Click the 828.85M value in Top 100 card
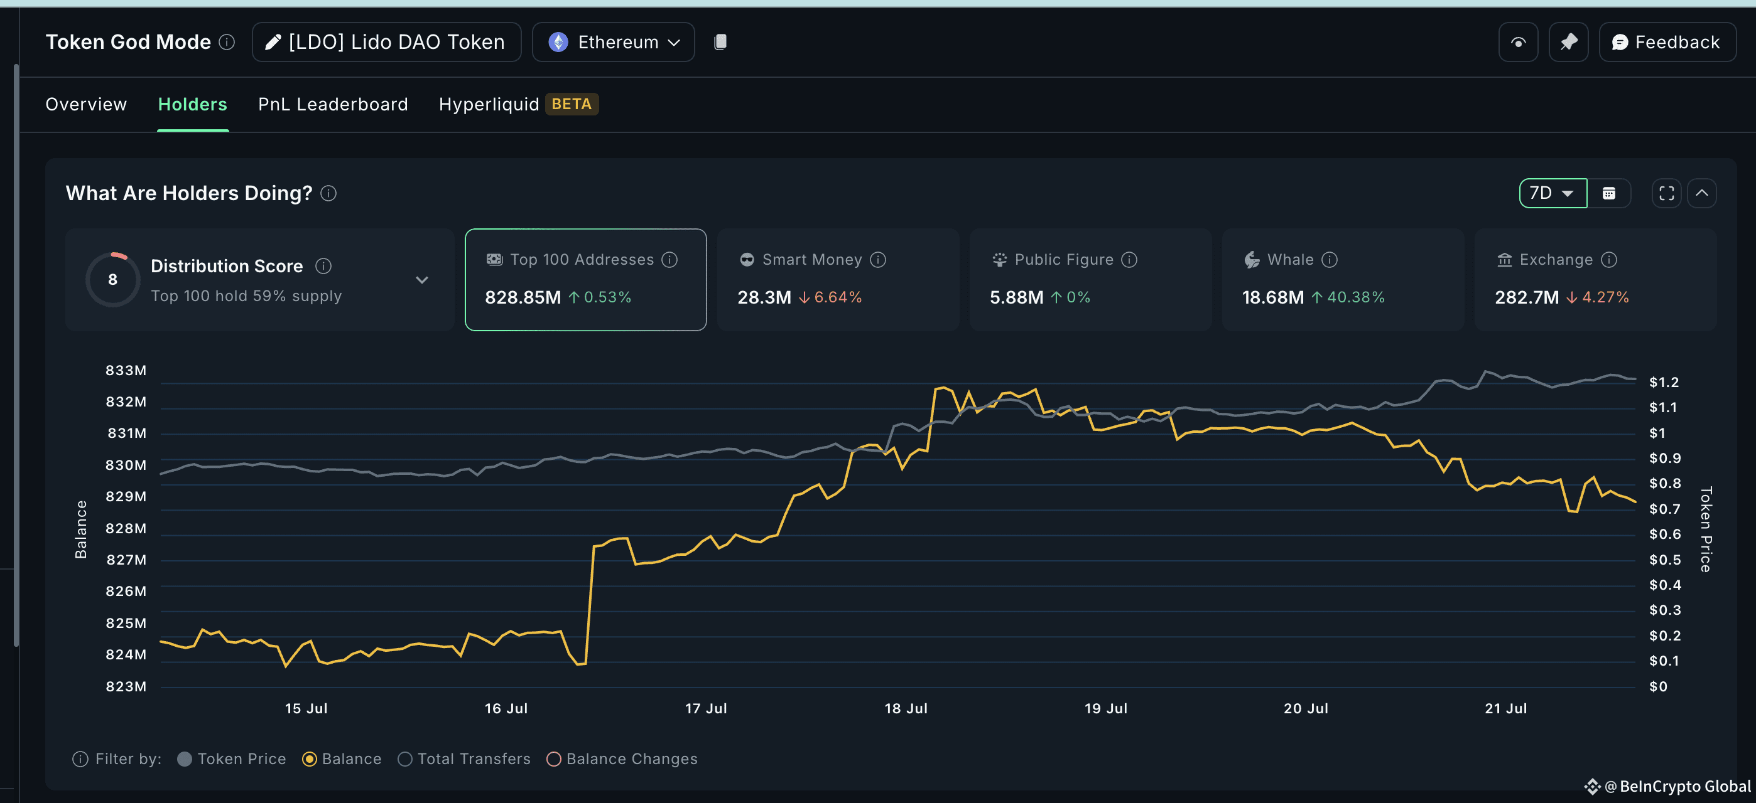This screenshot has height=803, width=1756. pyautogui.click(x=523, y=297)
